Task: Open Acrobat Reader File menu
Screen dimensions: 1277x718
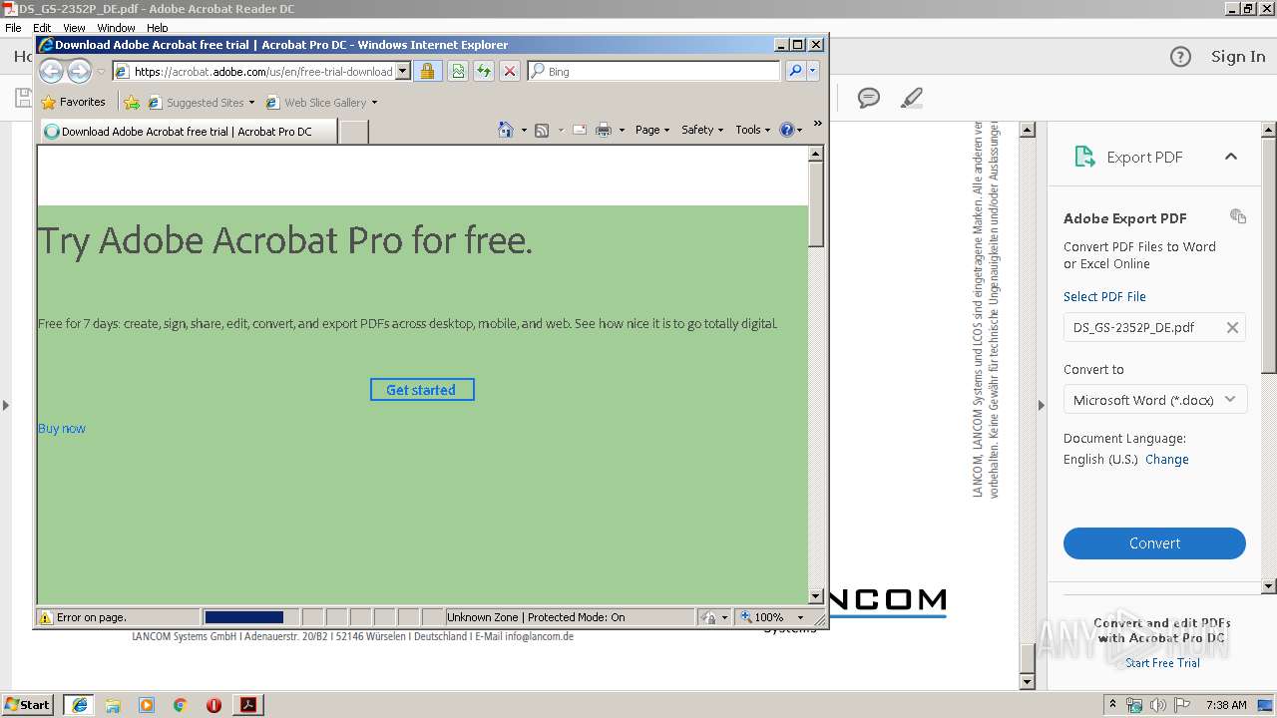Action: point(13,28)
